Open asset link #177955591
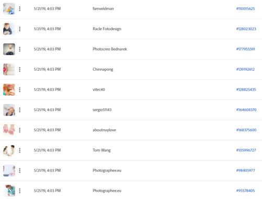Screen dimensions: 262x199 (246, 49)
